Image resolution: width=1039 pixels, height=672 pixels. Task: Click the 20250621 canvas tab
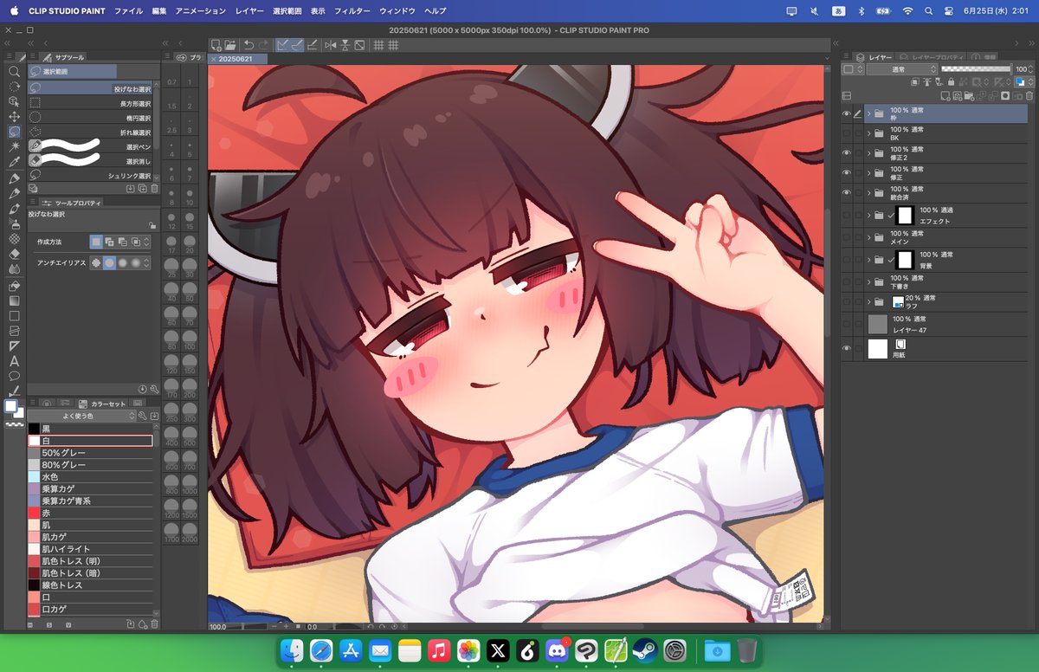(236, 59)
